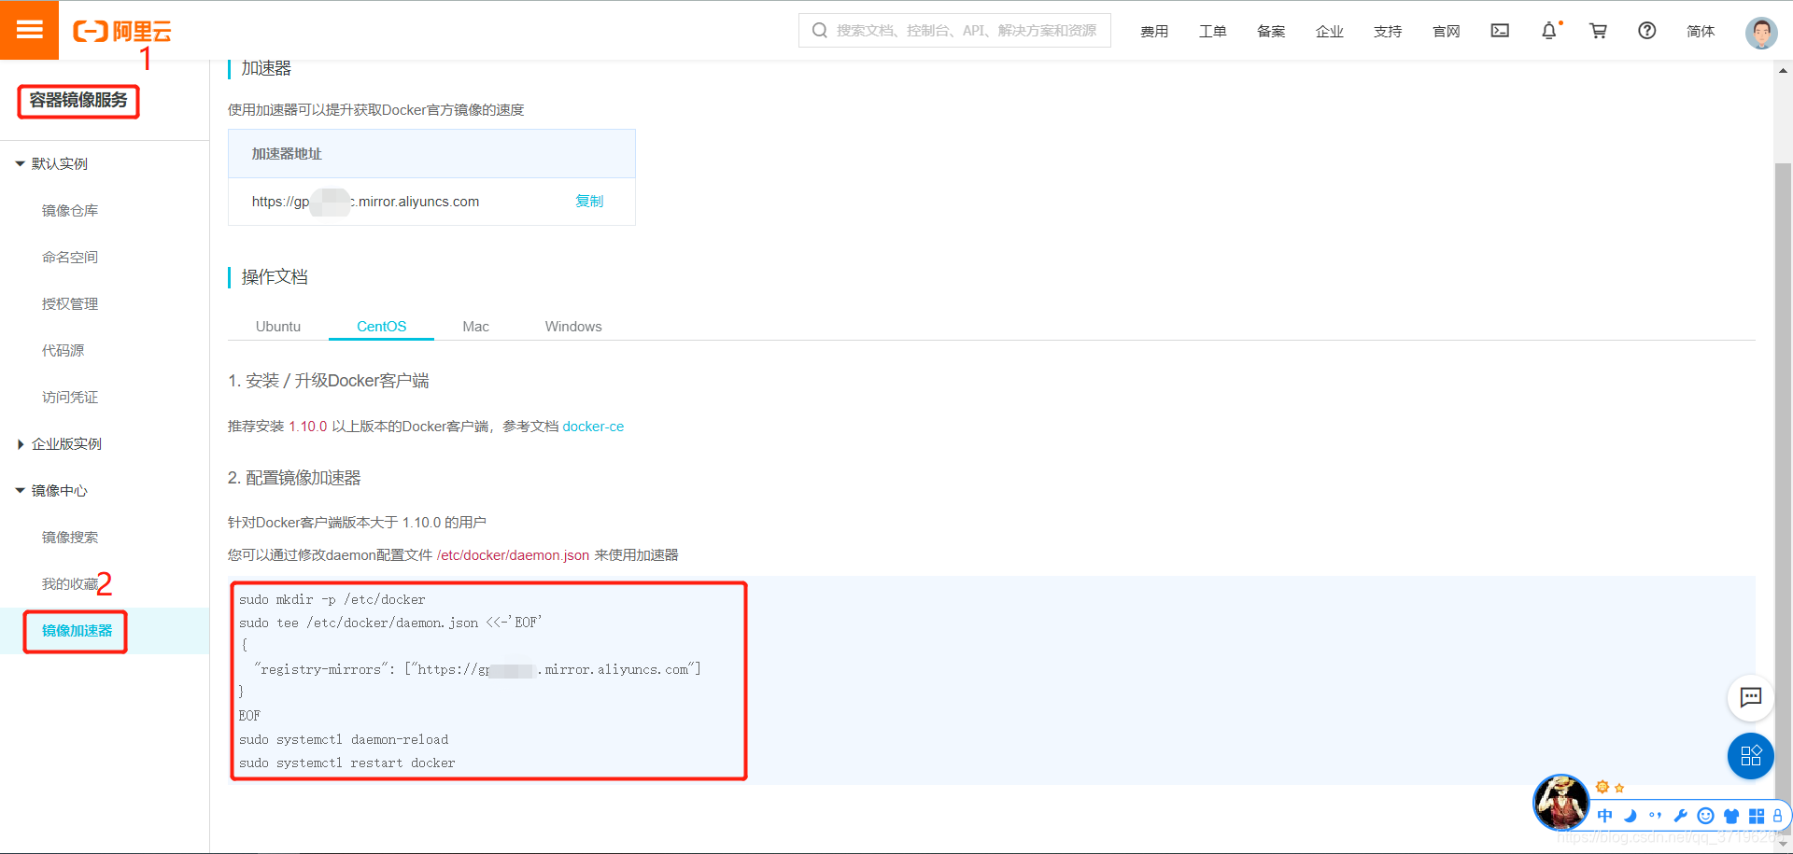Click the page scrollbar up arrow
Image resolution: width=1793 pixels, height=854 pixels.
pyautogui.click(x=1783, y=70)
